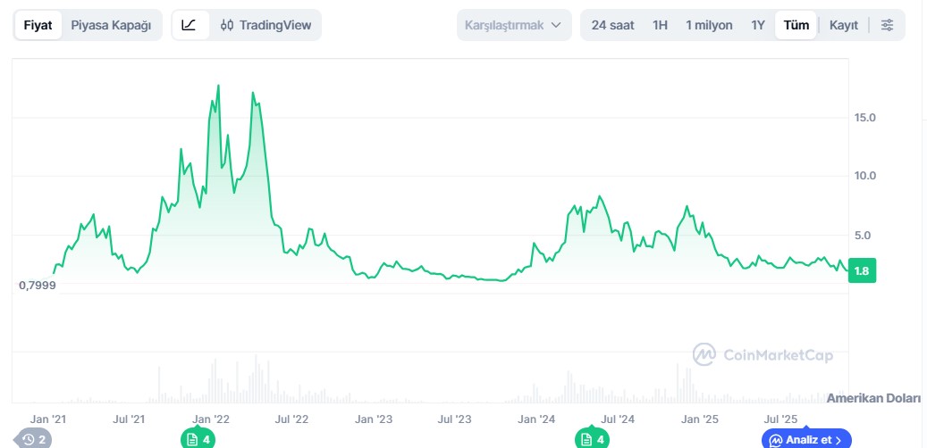Choose the 1Y time range
This screenshot has width=927, height=448.
point(758,25)
